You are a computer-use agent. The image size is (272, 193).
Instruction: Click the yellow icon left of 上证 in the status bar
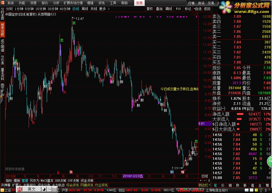2,190
